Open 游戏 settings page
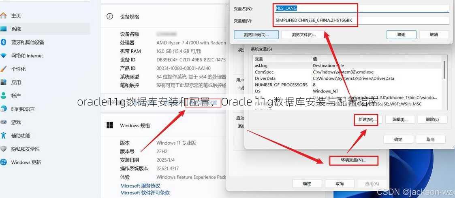Image resolution: width=455 pixels, height=198 pixels. (16, 122)
